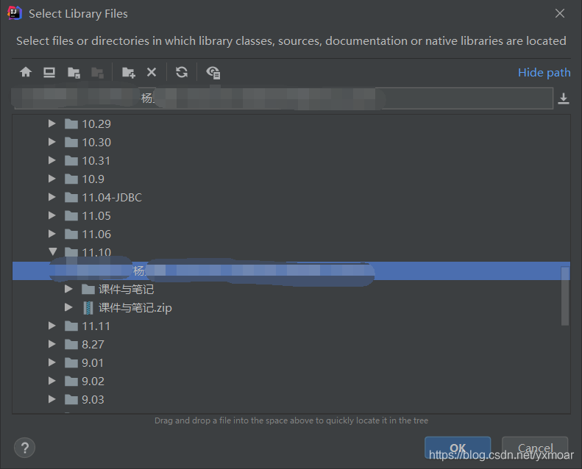Select the 课件与笔记.zip file
Screen dimensions: 582x469
point(127,308)
